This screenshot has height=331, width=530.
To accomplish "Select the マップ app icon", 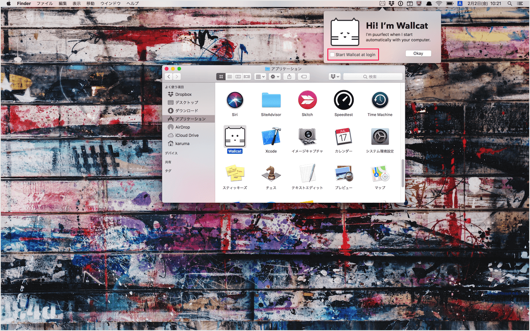I will pos(380,173).
